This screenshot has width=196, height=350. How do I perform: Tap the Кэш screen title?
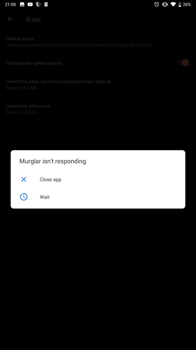coord(33,19)
